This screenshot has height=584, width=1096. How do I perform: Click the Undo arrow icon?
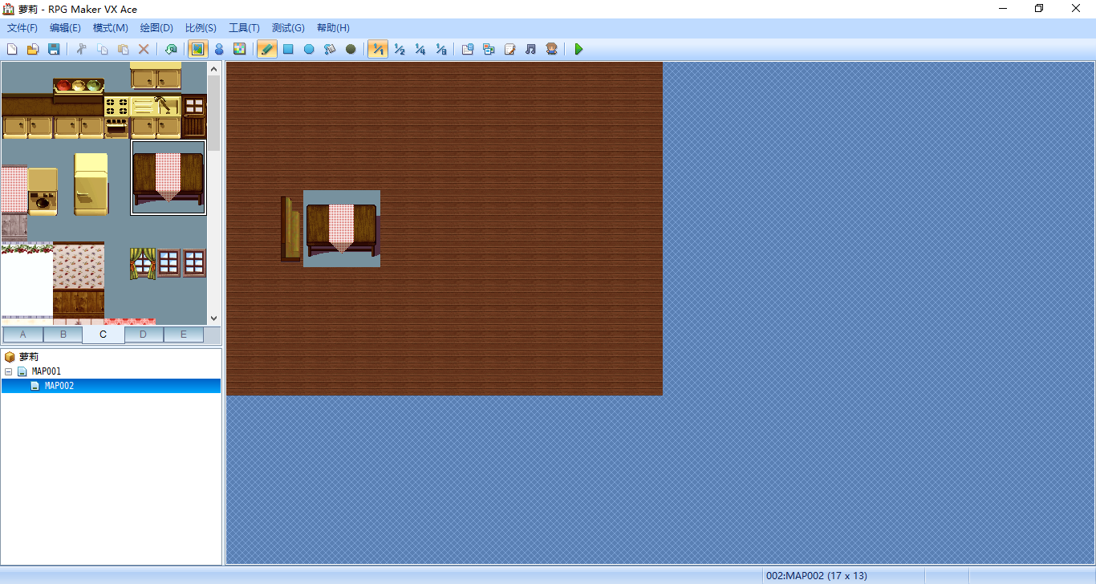pyautogui.click(x=170, y=49)
